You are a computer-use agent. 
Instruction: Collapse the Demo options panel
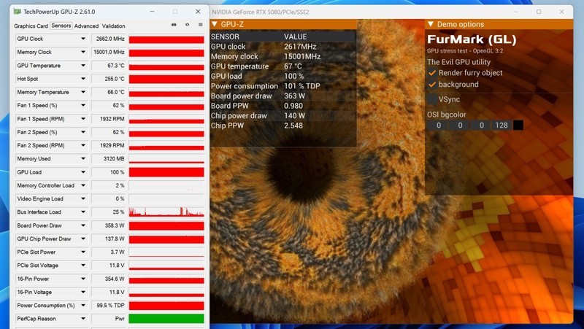431,24
